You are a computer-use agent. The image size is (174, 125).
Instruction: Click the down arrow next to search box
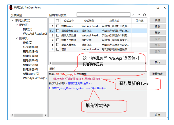coord(139,15)
